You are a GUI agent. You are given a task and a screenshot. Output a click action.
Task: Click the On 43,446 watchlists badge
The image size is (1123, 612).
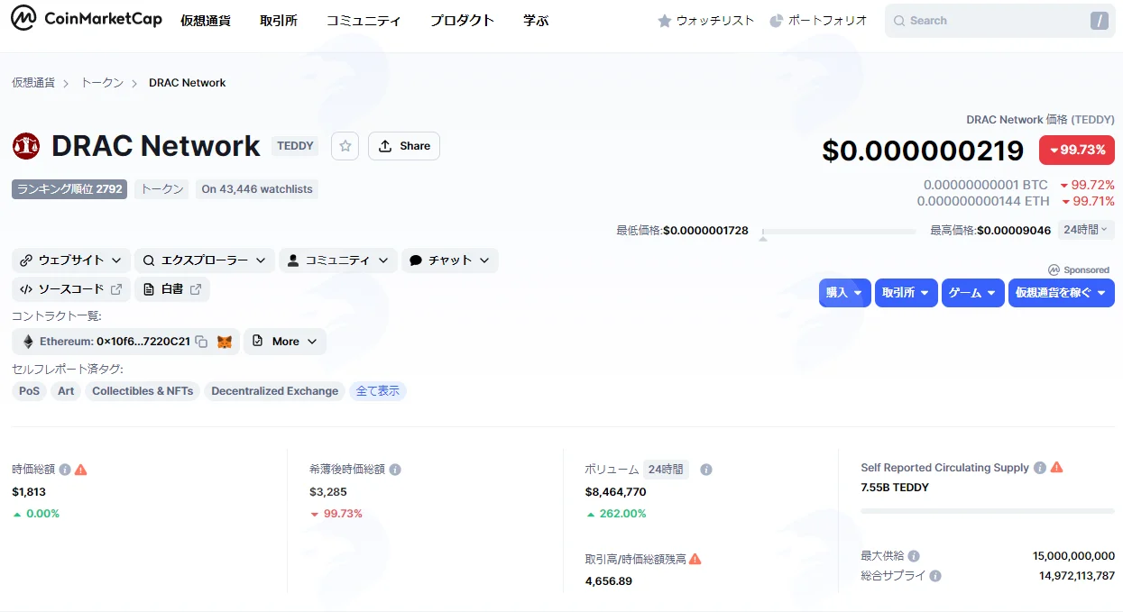tap(257, 189)
